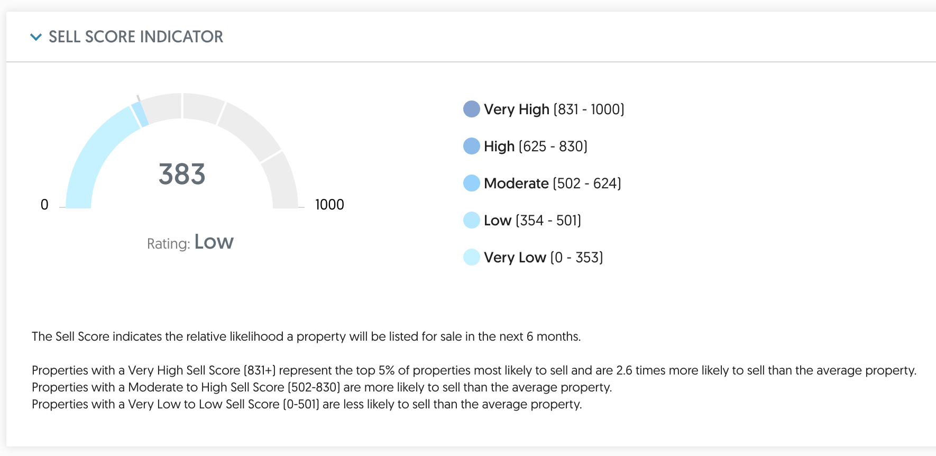The height and width of the screenshot is (456, 936).
Task: Click the 0 minimum gauge label
Action: click(x=44, y=205)
